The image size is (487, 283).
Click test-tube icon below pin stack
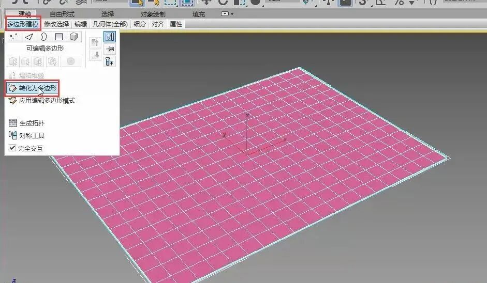coord(109,61)
